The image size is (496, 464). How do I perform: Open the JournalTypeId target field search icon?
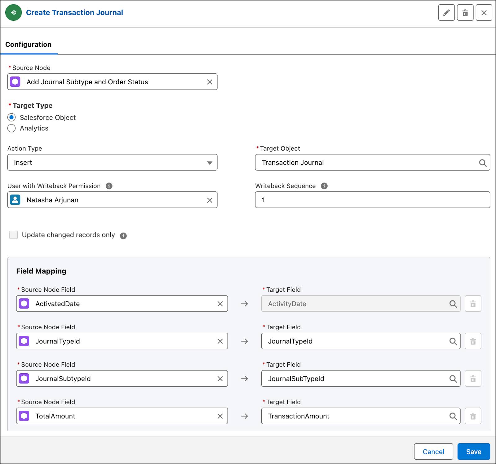pos(453,341)
